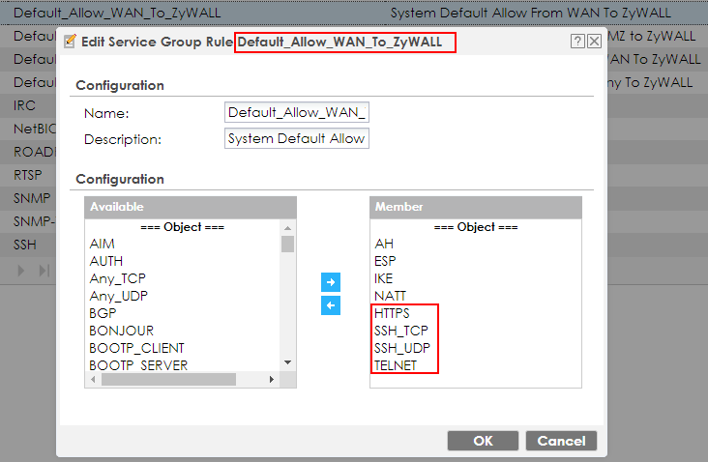Screen dimensions: 708x462
Task: Select Default_Allow_WAN_To_ZyWALL row in background table
Action: tap(354, 13)
